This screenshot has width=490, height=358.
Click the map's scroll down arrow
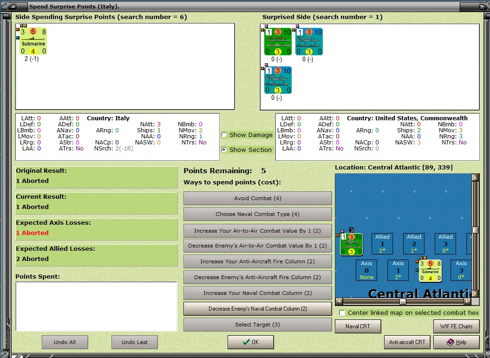pyautogui.click(x=475, y=293)
